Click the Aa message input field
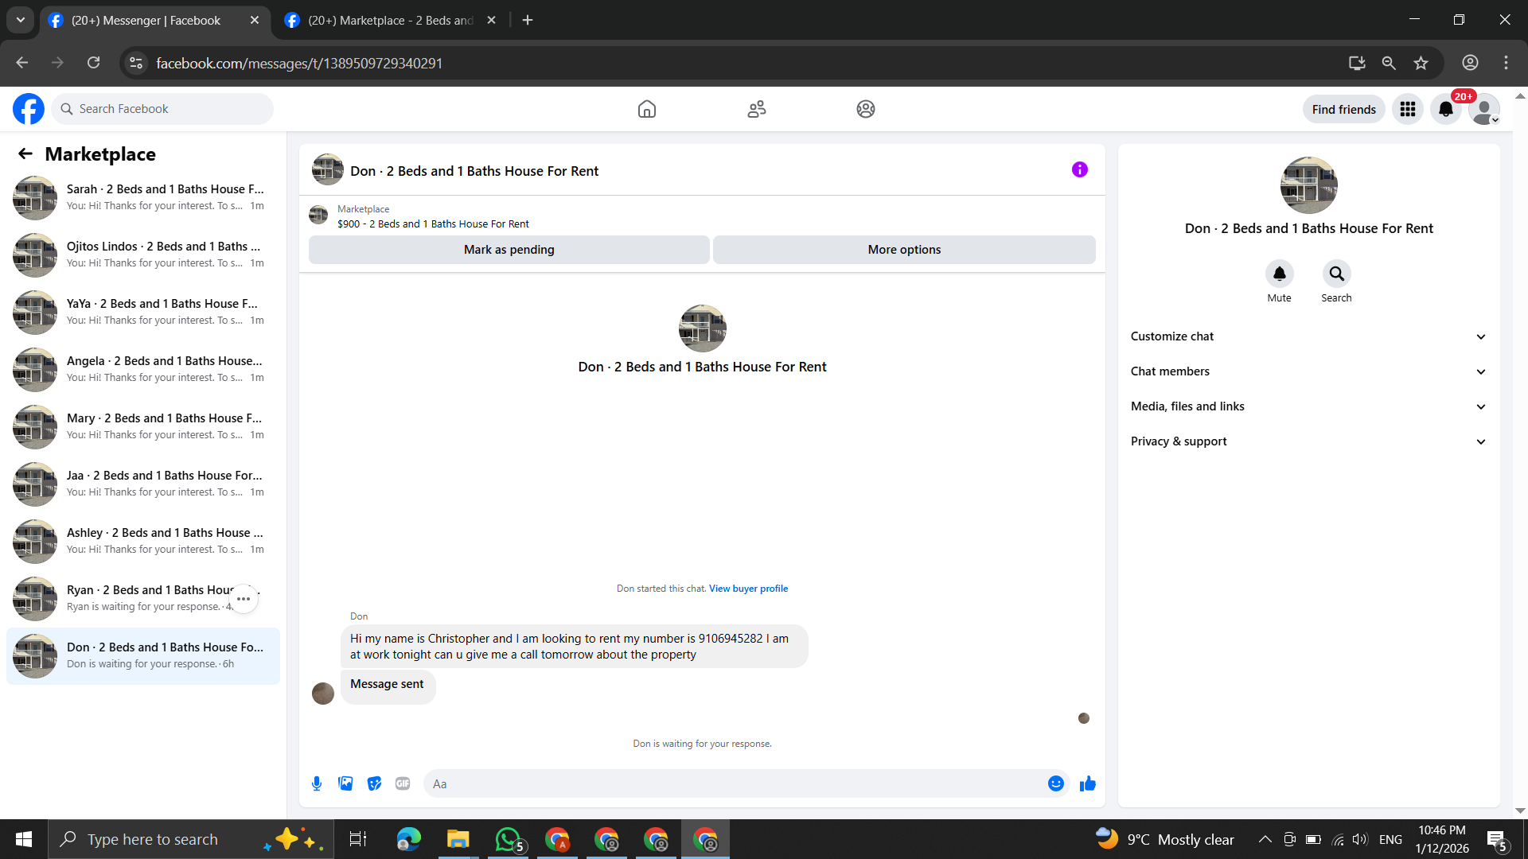The image size is (1528, 859). tap(732, 783)
